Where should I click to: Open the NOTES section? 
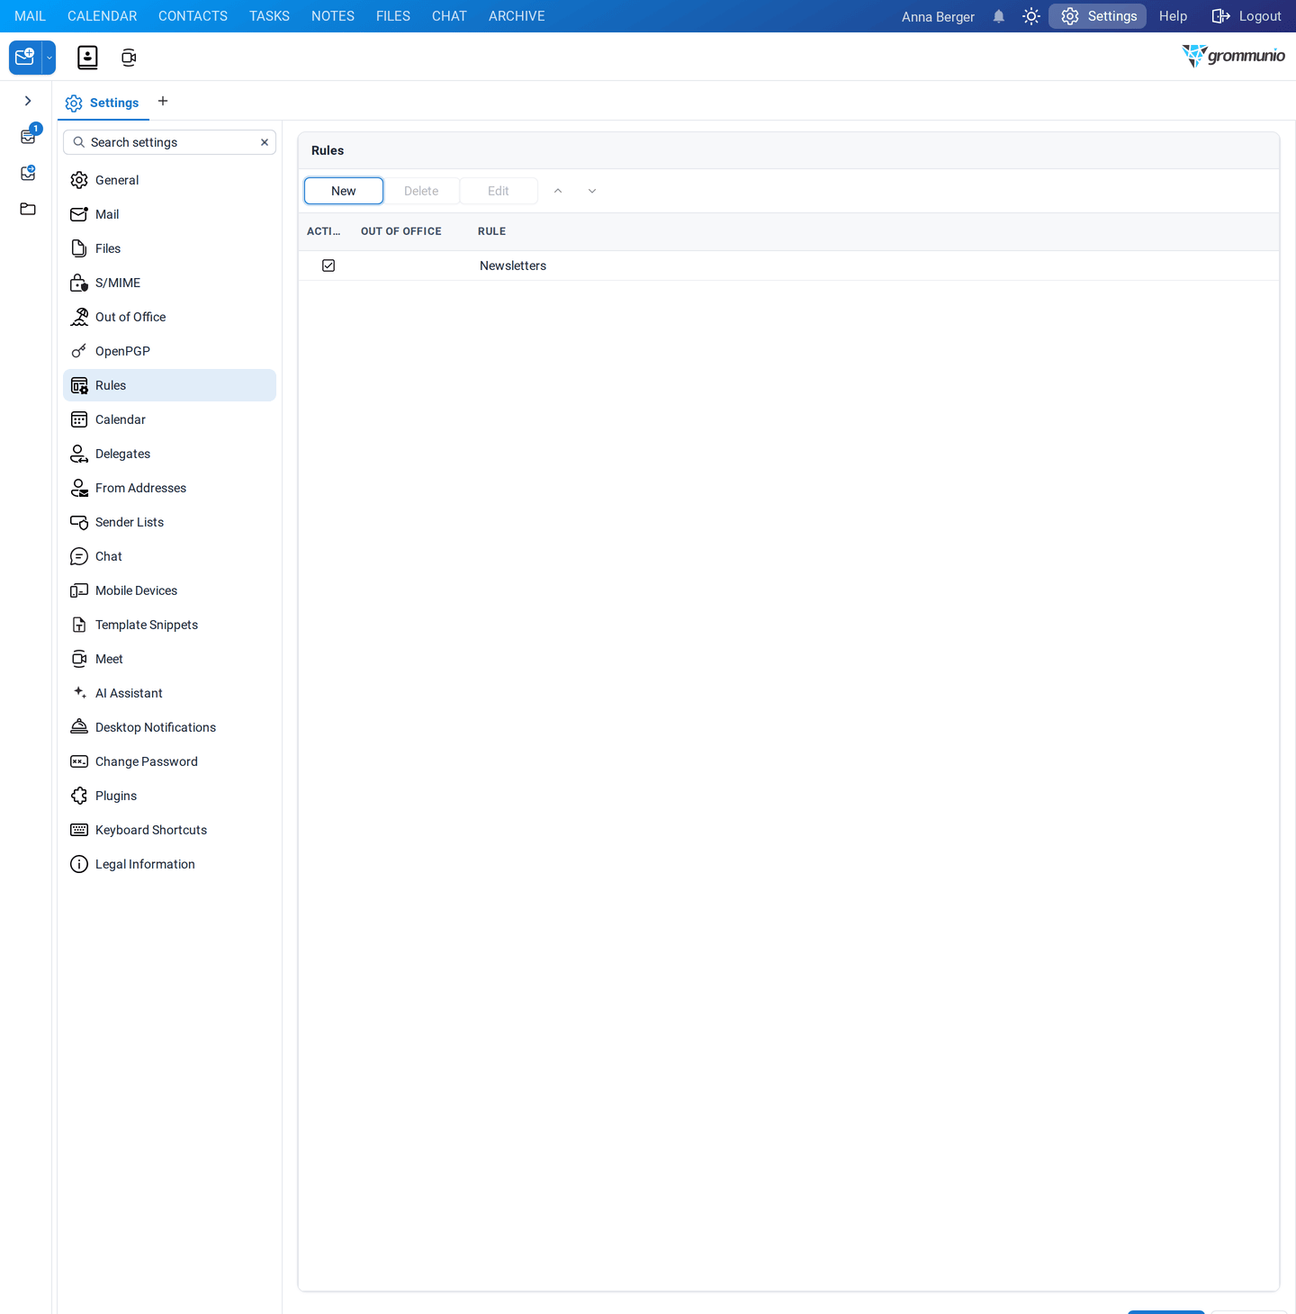(x=333, y=16)
